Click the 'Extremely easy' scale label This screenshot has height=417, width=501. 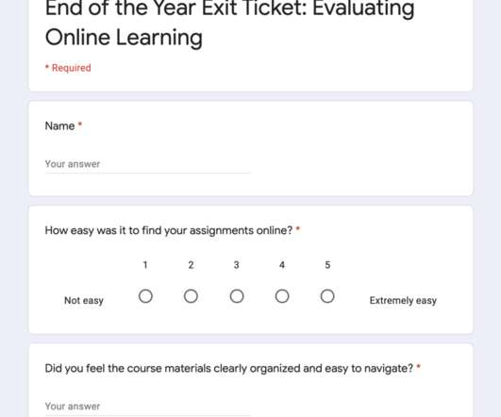coord(403,300)
